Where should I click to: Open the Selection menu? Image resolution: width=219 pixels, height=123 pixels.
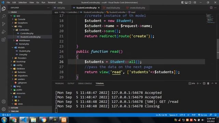(x=23, y=2)
